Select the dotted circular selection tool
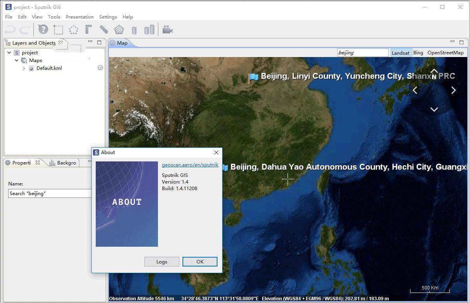Image resolution: width=470 pixels, height=303 pixels. coord(74,30)
